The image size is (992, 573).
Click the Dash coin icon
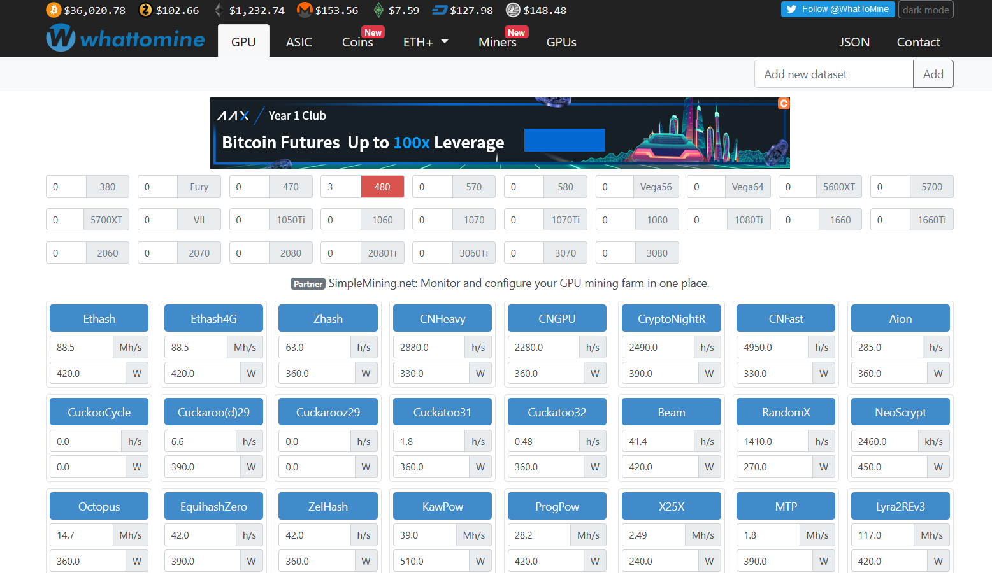point(440,10)
